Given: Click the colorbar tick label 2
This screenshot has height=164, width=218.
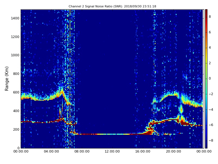Looking at the screenshot, I should 210,63.
